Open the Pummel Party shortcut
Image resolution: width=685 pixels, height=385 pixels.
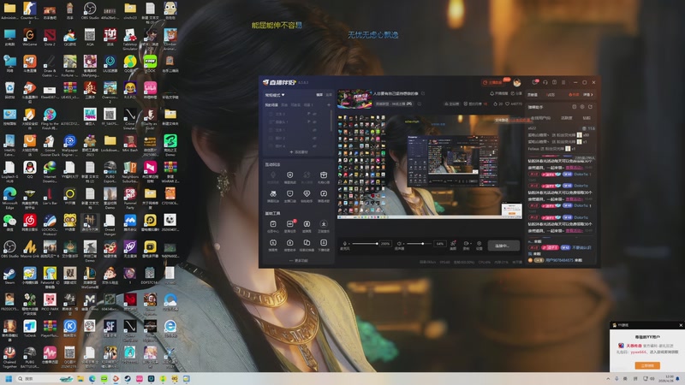[x=130, y=198]
